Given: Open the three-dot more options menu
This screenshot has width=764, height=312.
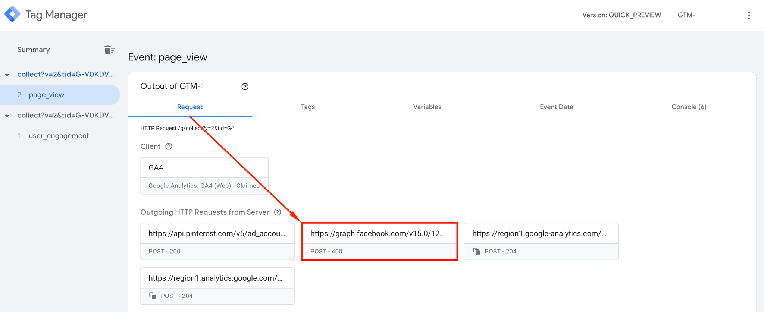Looking at the screenshot, I should (749, 15).
